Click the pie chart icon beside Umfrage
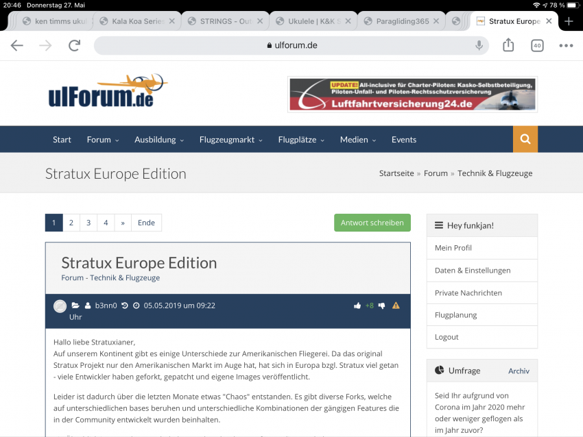Image resolution: width=583 pixels, height=437 pixels. 440,370
